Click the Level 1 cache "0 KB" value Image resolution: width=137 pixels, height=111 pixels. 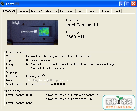(29, 95)
